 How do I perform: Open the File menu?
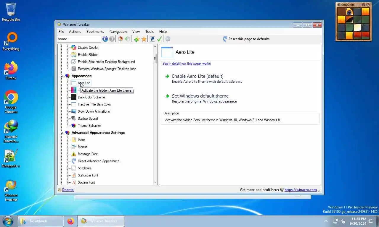(61, 32)
